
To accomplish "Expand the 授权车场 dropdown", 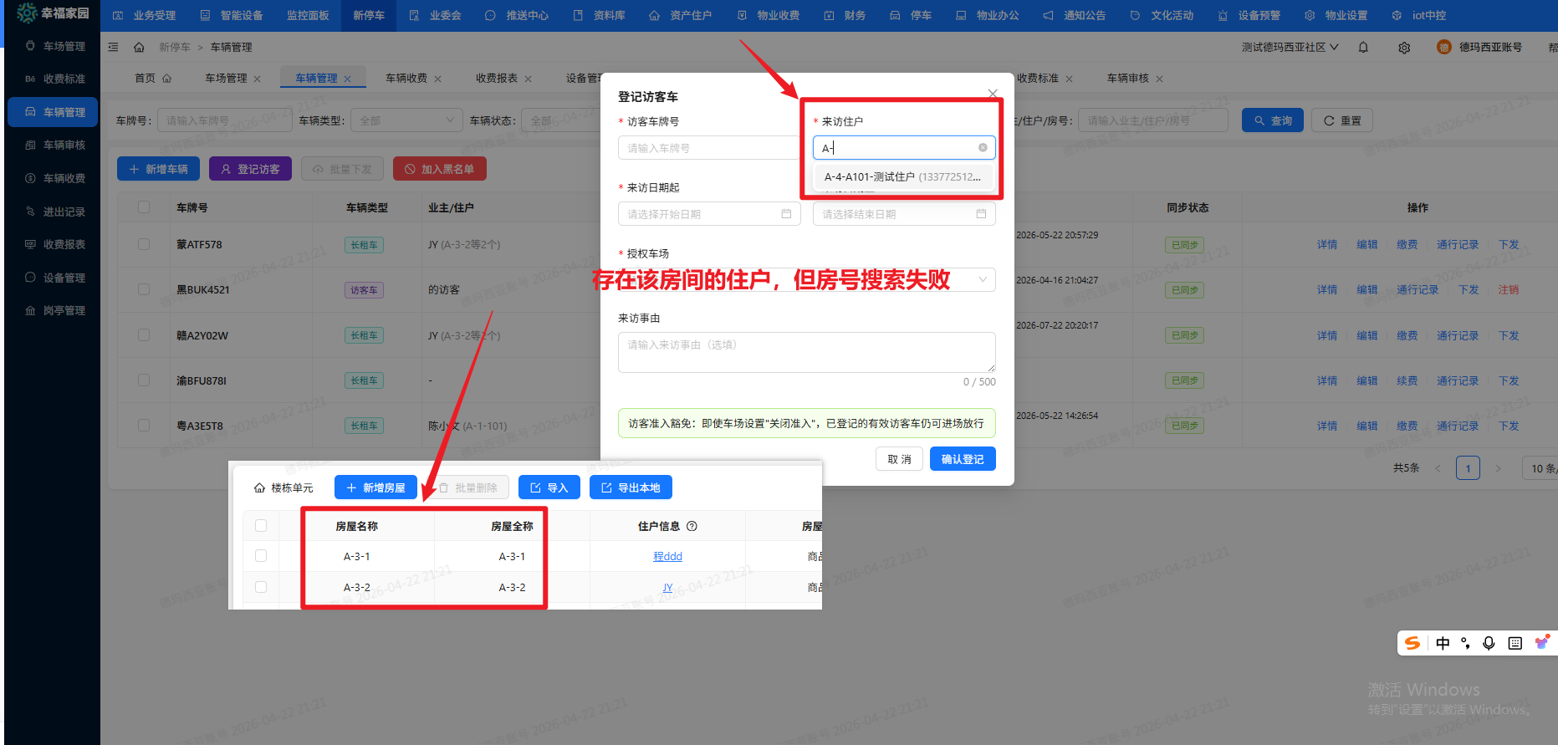I will point(982,279).
